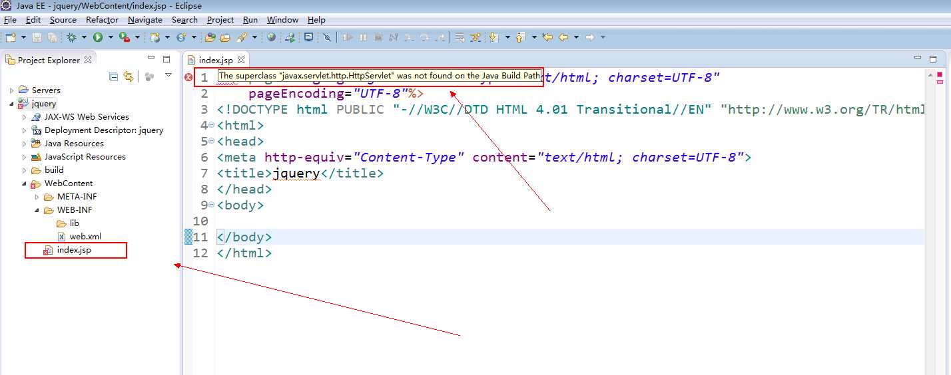
Task: Expand Deployment Descriptor: jquery node
Action: tap(25, 130)
